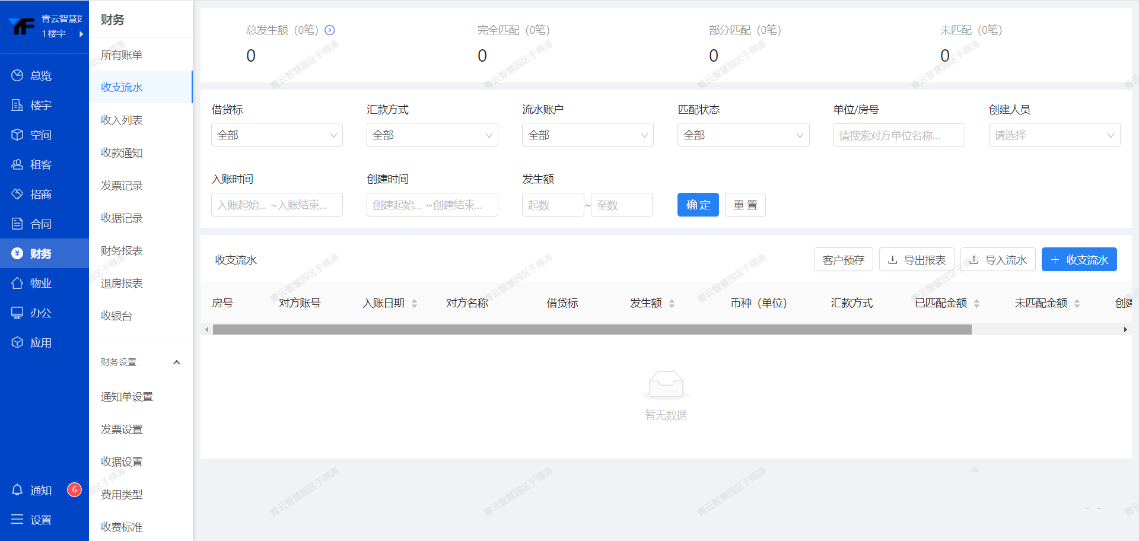Sort by 入账日期 column arrows
The image size is (1139, 541).
point(414,303)
